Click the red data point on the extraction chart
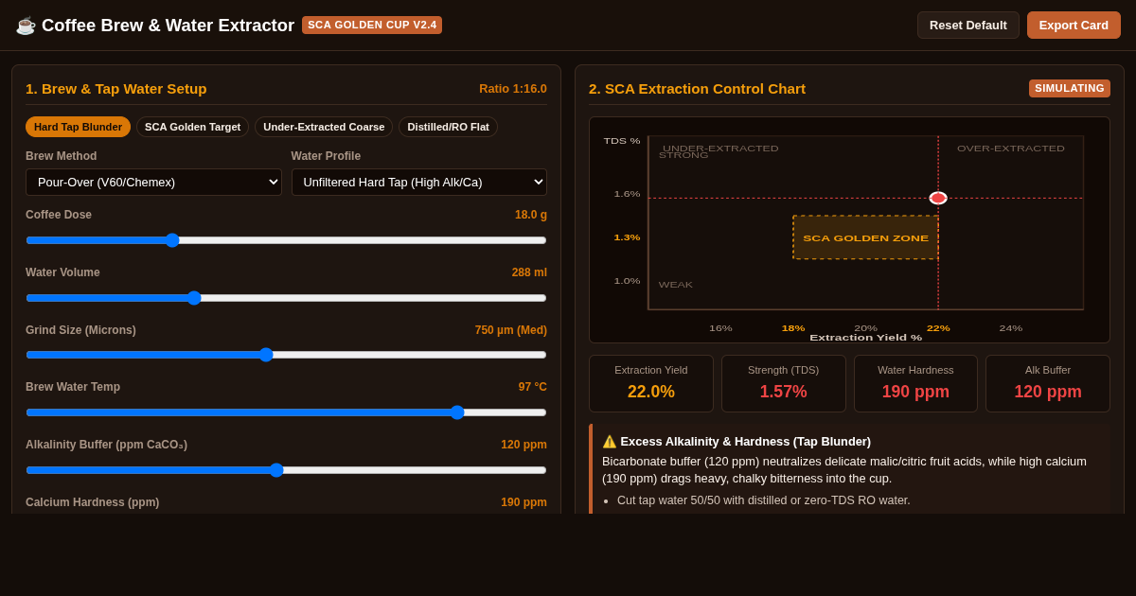 pos(938,198)
